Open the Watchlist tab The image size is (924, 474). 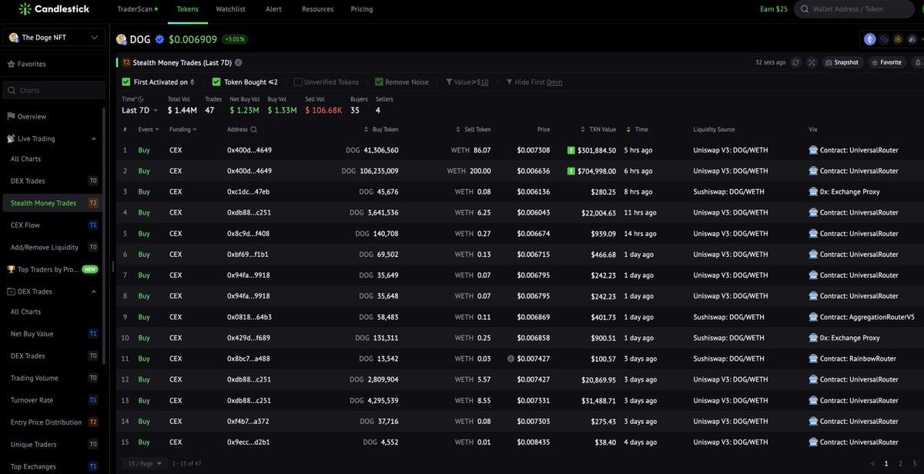click(230, 9)
